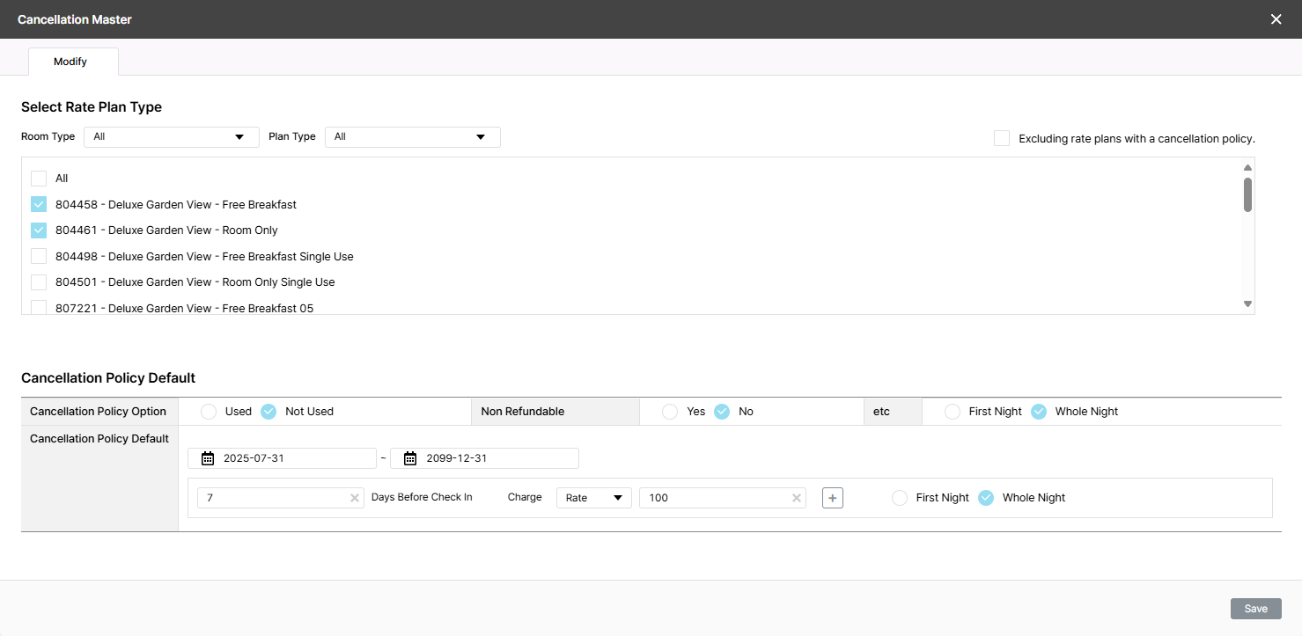Check 804498 Free Breakfast Single Use plan
The height and width of the screenshot is (636, 1302).
coord(39,256)
